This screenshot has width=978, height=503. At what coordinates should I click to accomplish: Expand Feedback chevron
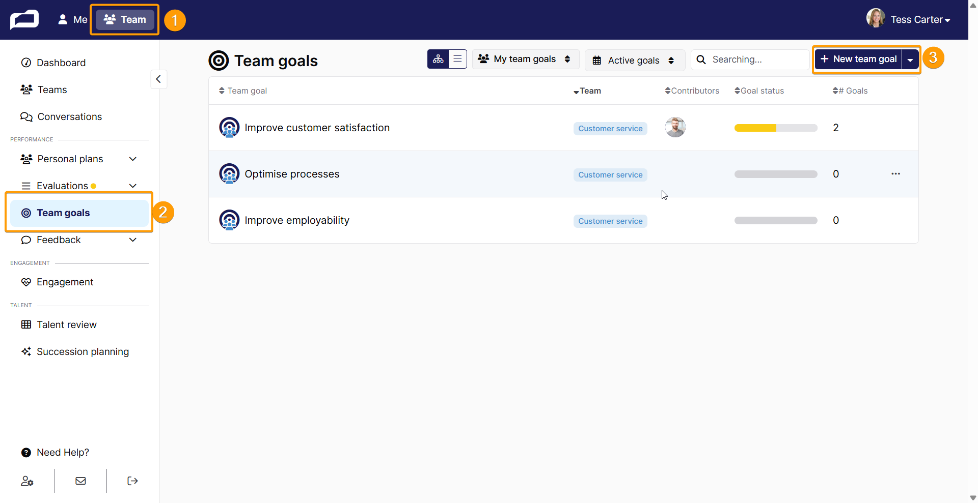[x=133, y=240]
